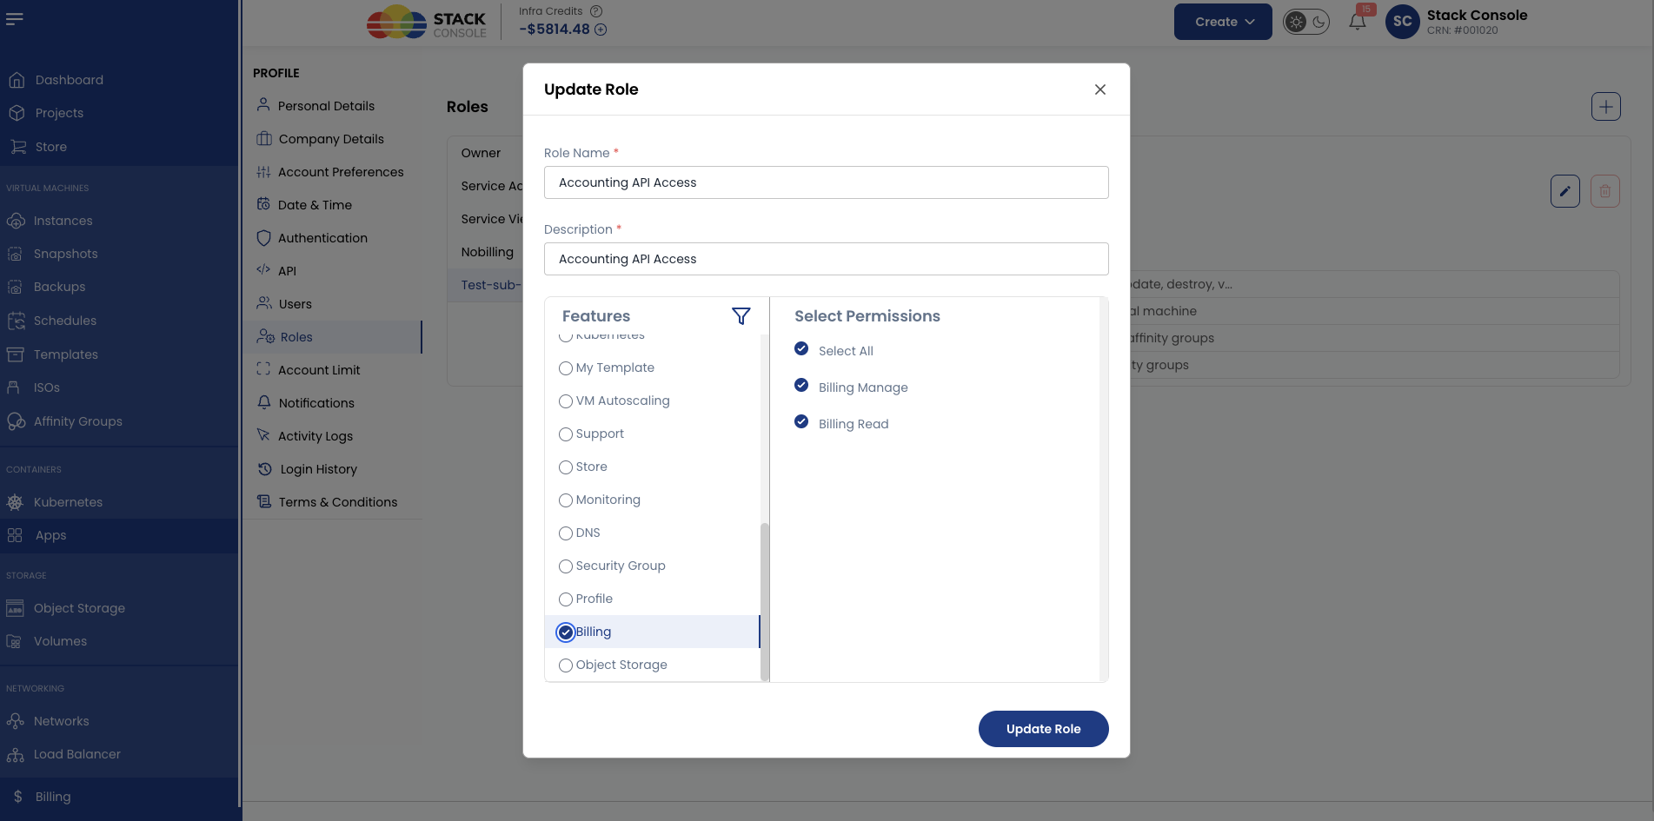Select the My Template feature radio
Image resolution: width=1654 pixels, height=821 pixels.
click(566, 368)
